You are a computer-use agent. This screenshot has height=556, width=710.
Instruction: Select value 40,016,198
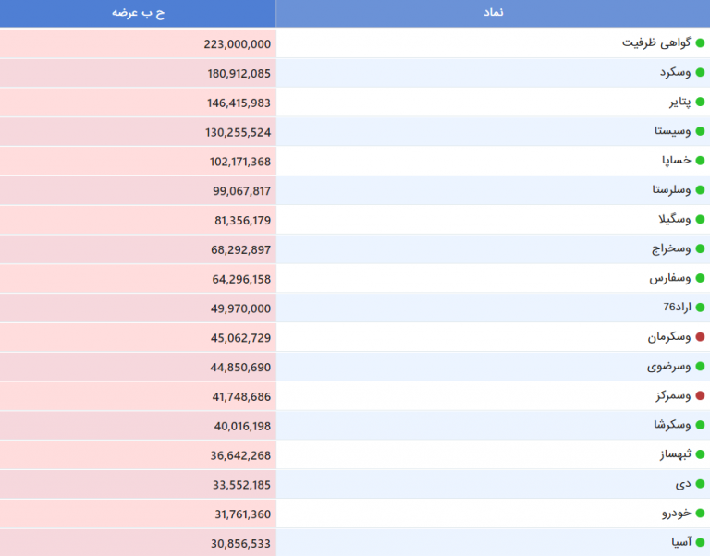242,426
